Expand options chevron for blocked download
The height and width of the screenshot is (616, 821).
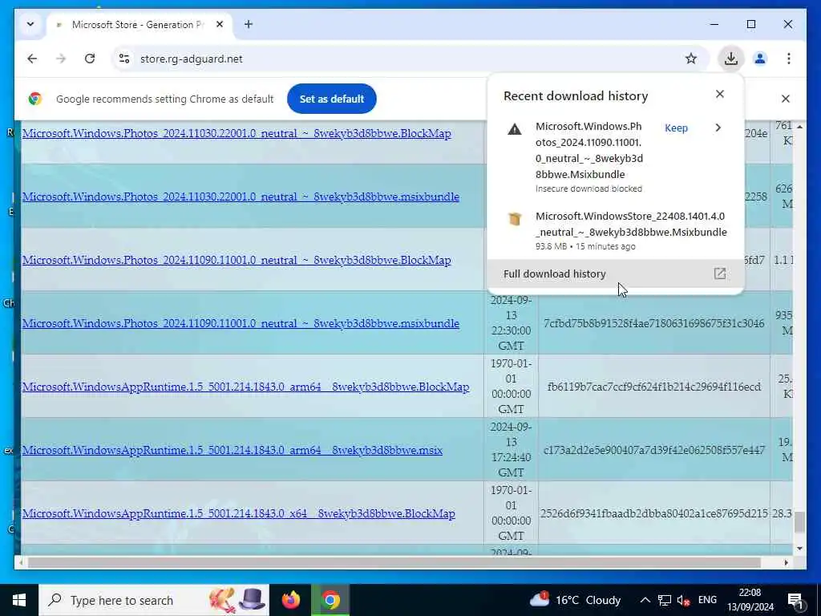tap(718, 128)
